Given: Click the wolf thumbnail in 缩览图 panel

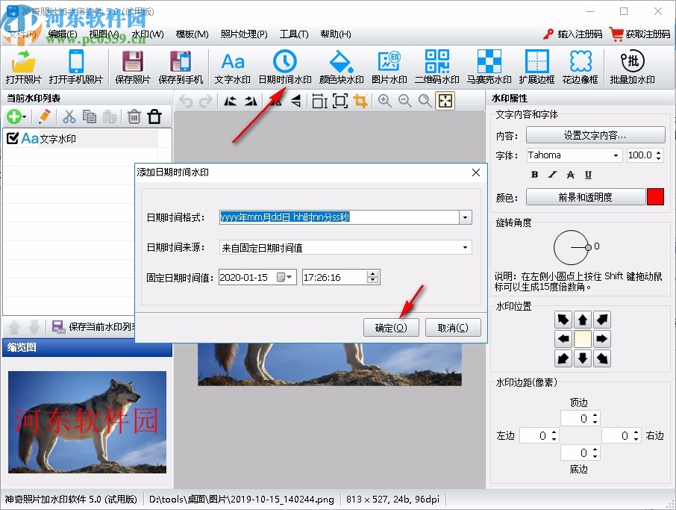Looking at the screenshot, I should pos(87,422).
